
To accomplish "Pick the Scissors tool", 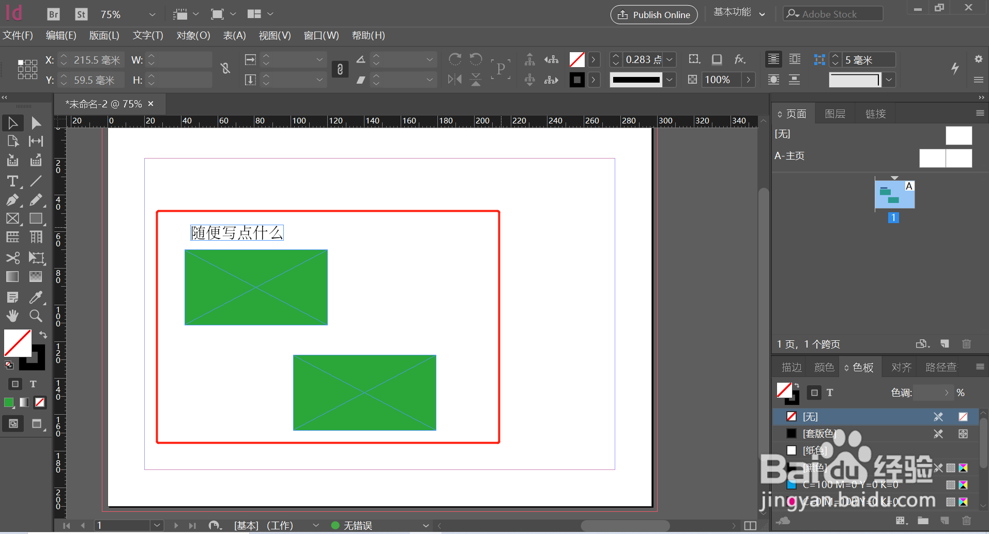I will coord(13,258).
